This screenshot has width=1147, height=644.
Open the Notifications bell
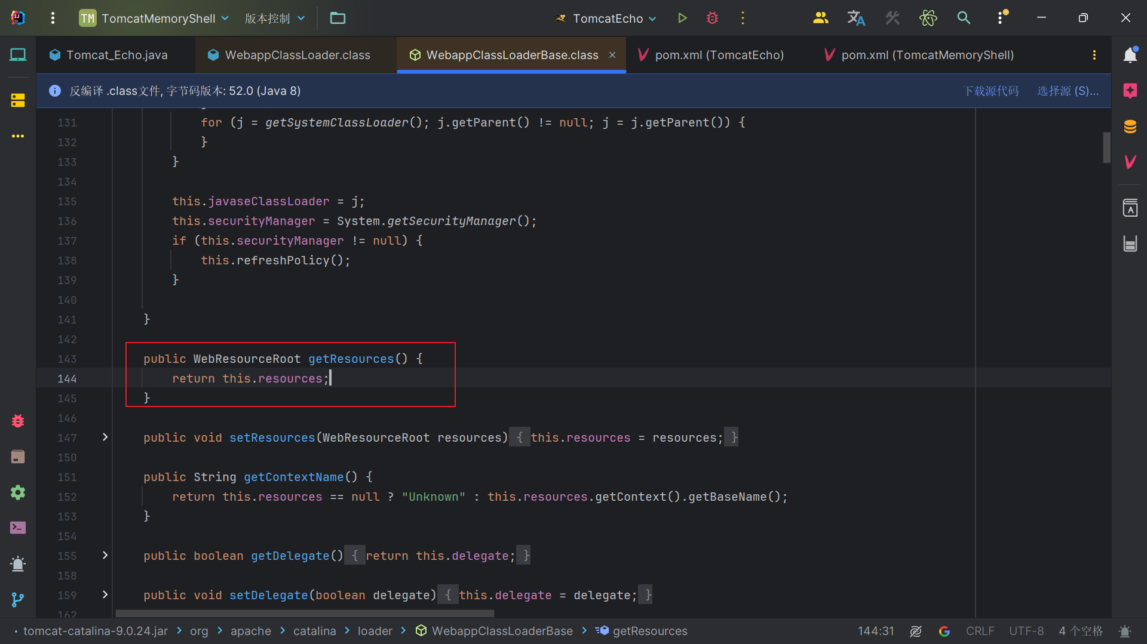(x=1130, y=55)
